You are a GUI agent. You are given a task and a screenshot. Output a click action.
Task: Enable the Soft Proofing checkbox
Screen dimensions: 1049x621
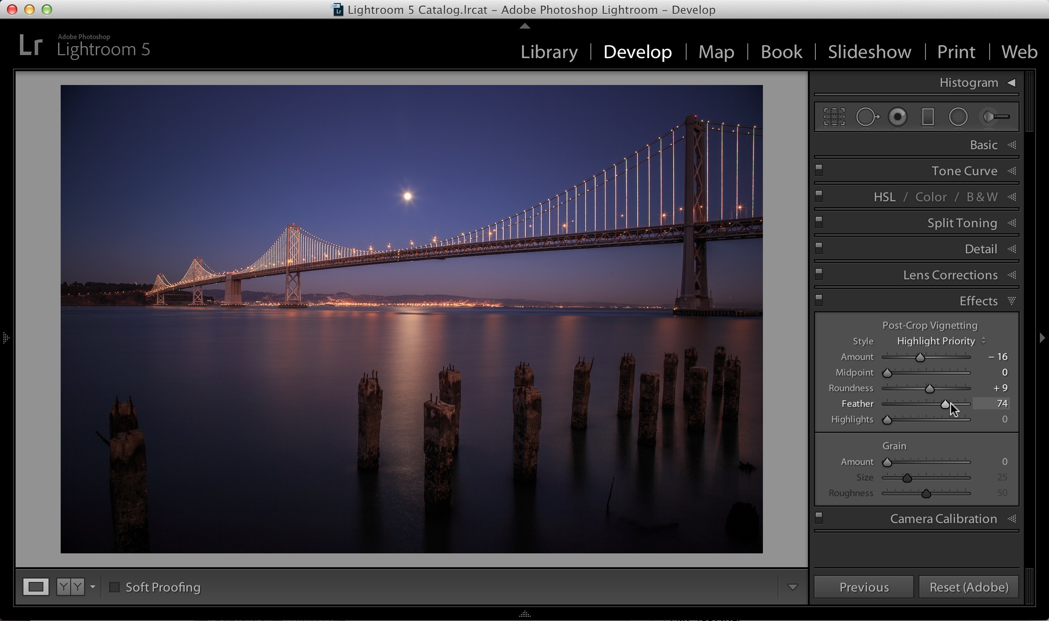point(114,587)
